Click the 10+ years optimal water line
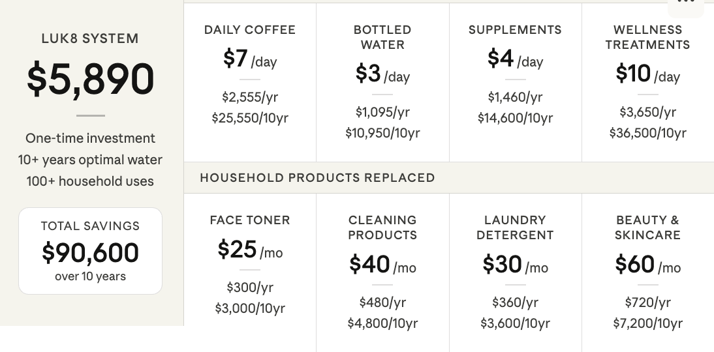Viewport: 714px width, 352px height. point(90,160)
